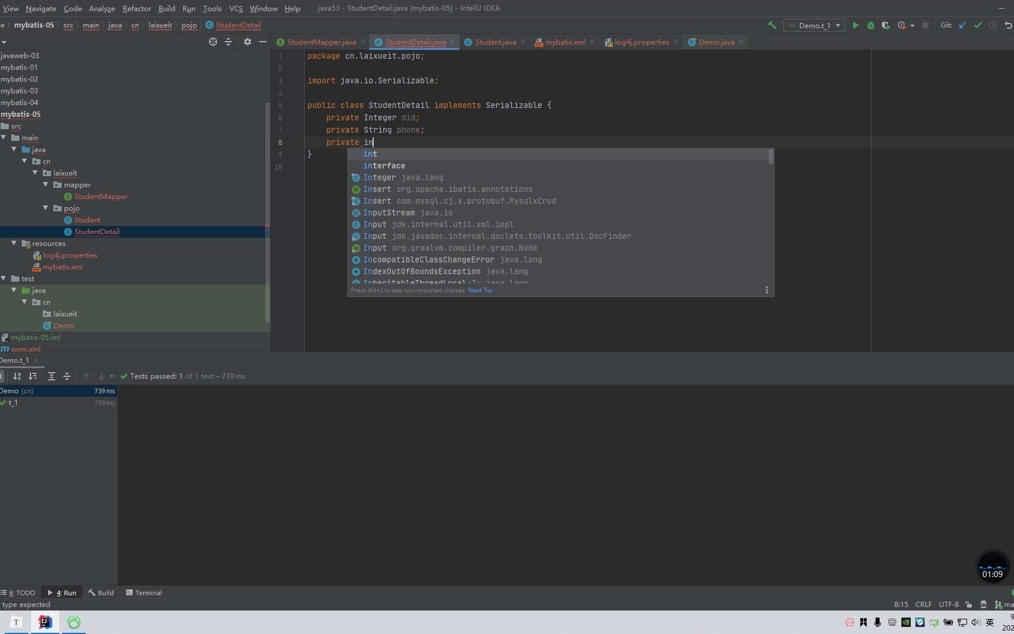
Task: Change the CRLF line separator
Action: coord(924,605)
